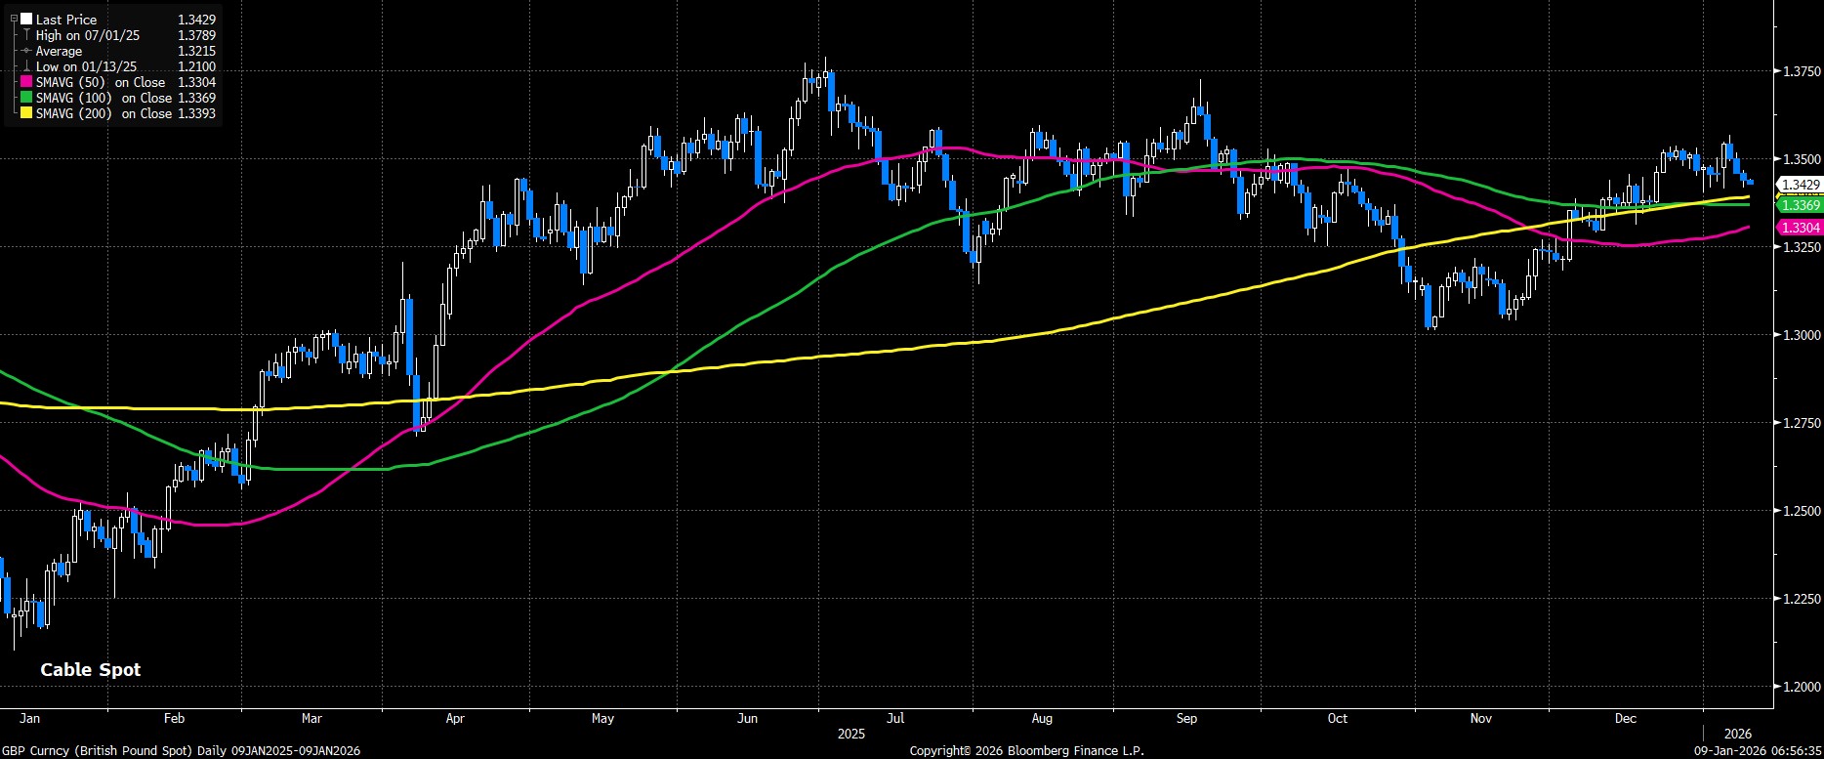This screenshot has width=1824, height=759.
Task: Click the 1.3750 level on the price axis
Action: pyautogui.click(x=1800, y=71)
